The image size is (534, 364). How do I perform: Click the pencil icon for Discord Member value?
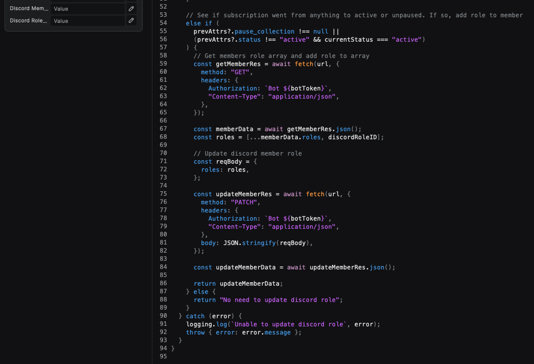click(x=131, y=9)
